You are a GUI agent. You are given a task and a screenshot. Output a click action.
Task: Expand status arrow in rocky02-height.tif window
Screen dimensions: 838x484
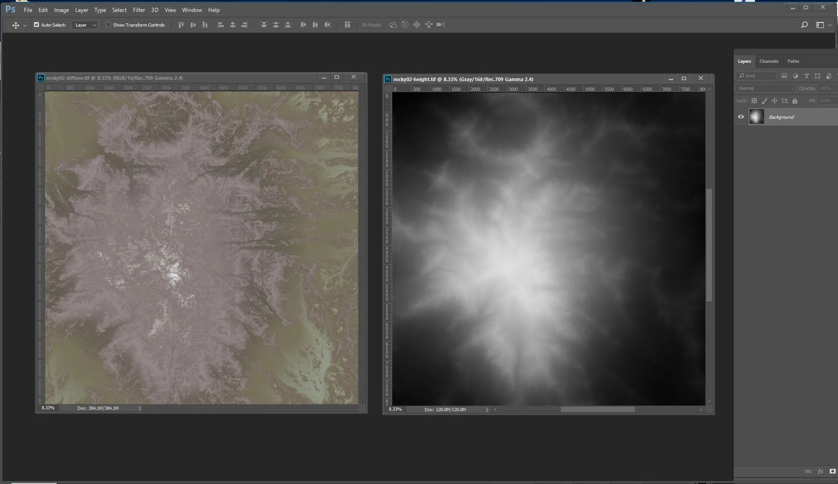click(487, 409)
